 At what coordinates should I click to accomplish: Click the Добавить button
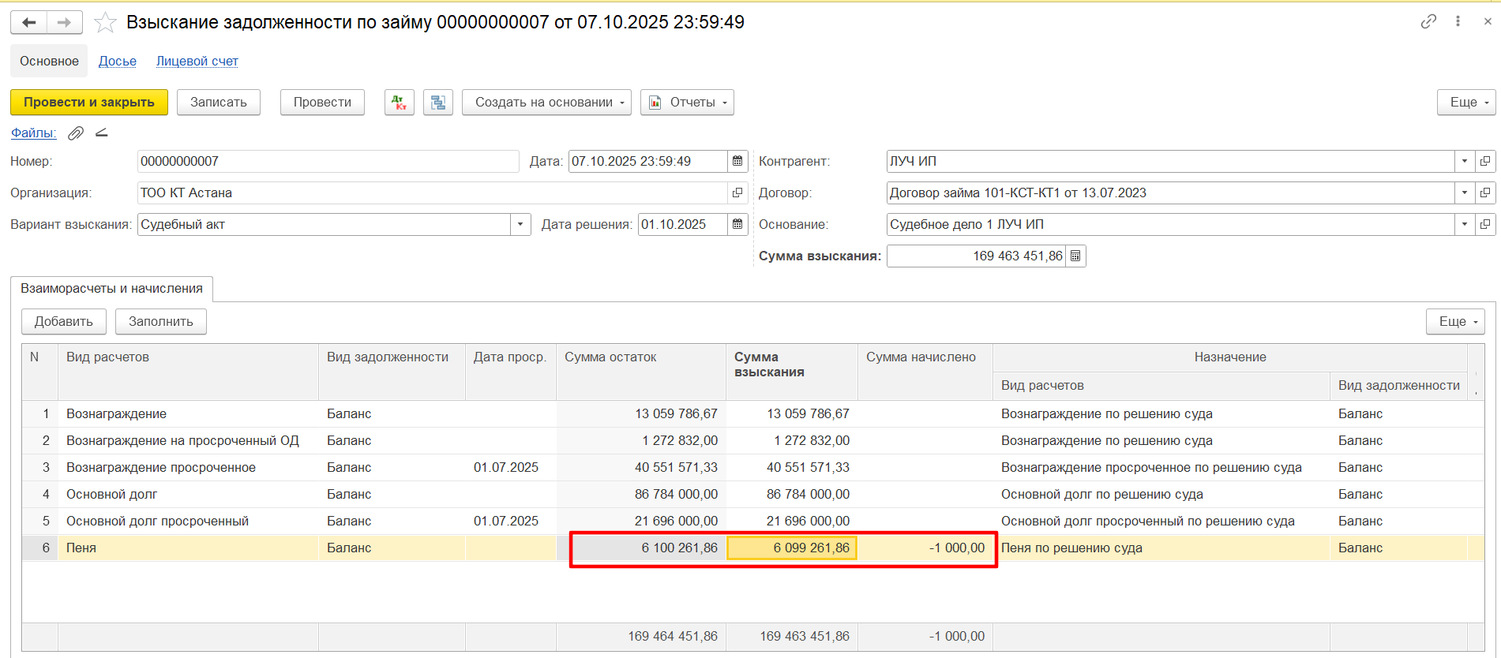point(64,322)
